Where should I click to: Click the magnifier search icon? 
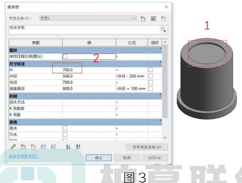(x=163, y=29)
